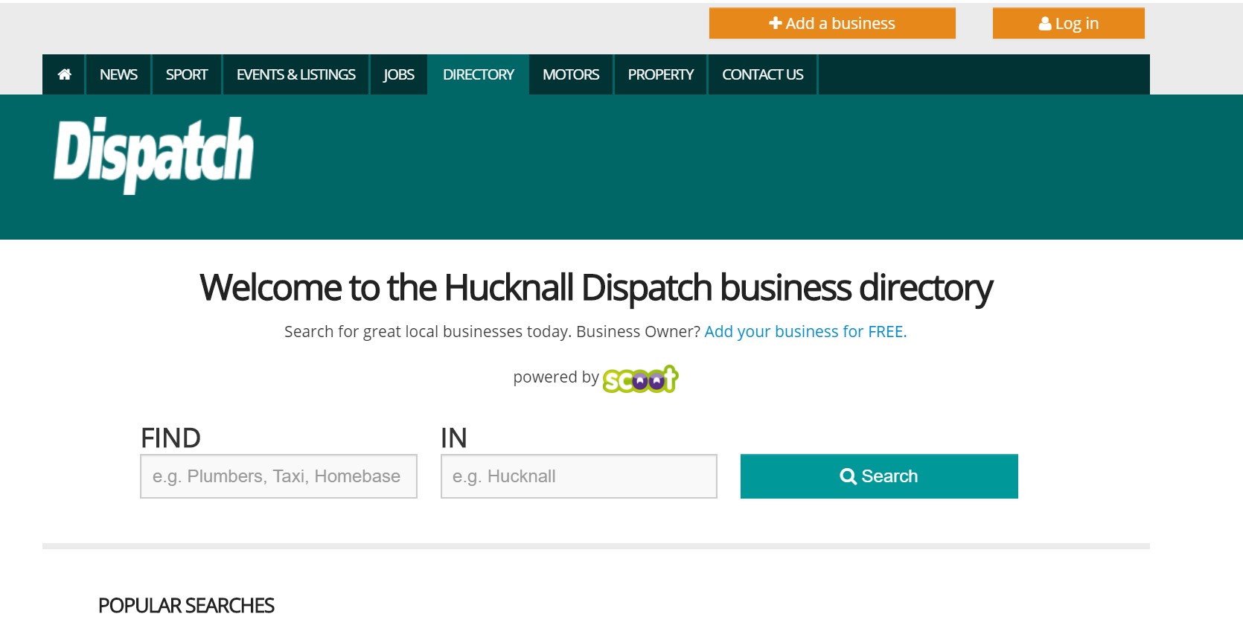Open Events & Listings section
The image size is (1243, 640).
point(295,74)
